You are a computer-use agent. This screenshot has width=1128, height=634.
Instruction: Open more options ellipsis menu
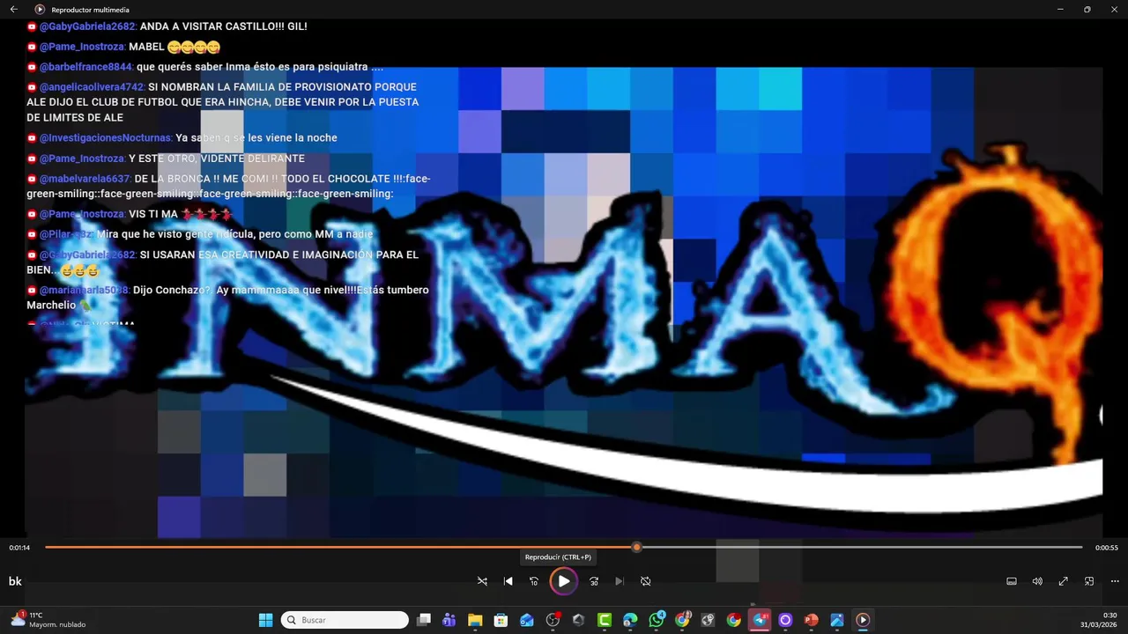(1115, 581)
